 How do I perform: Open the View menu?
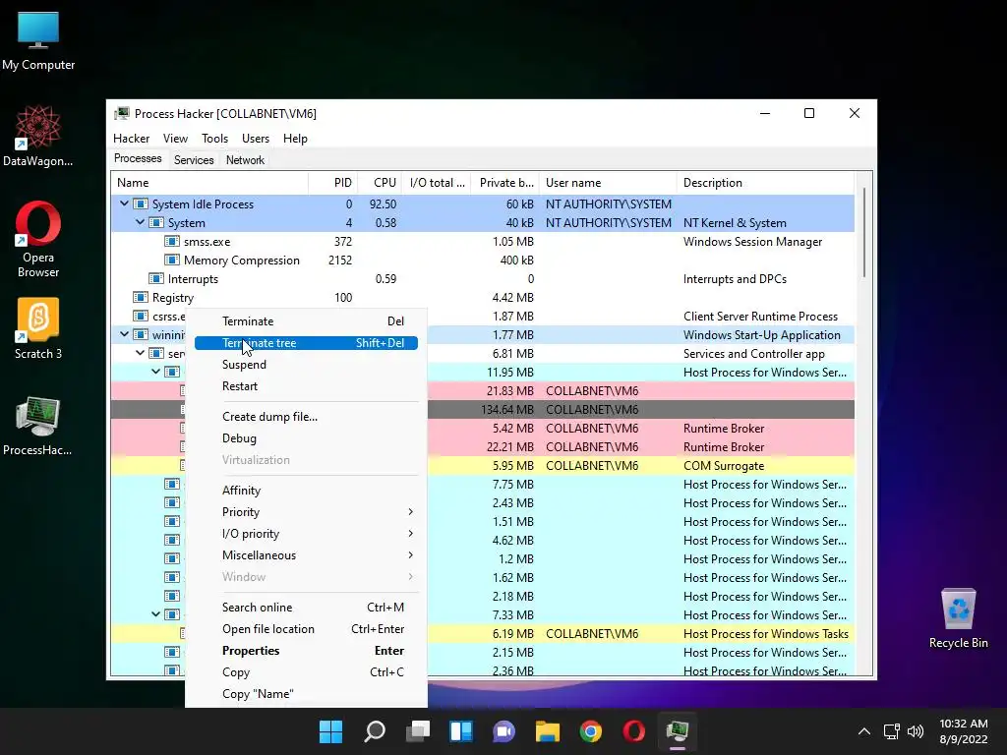175,139
